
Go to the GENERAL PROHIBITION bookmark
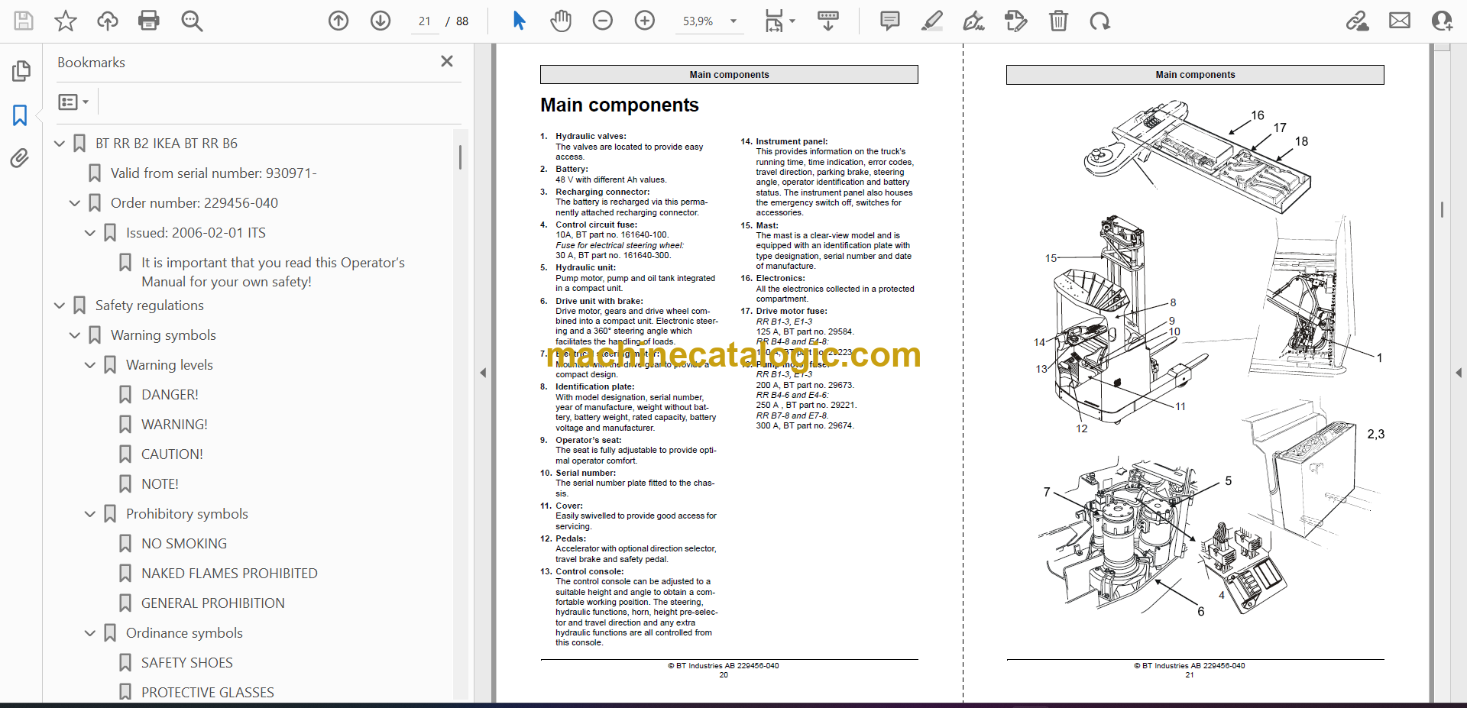click(x=213, y=603)
